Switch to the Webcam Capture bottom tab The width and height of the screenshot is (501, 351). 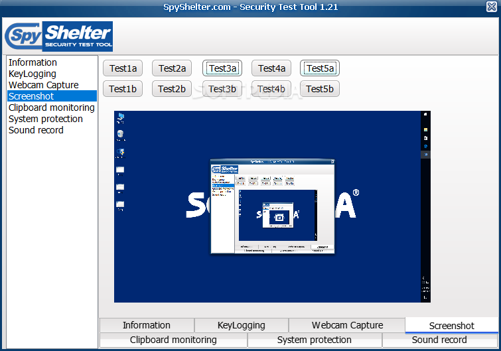click(347, 325)
